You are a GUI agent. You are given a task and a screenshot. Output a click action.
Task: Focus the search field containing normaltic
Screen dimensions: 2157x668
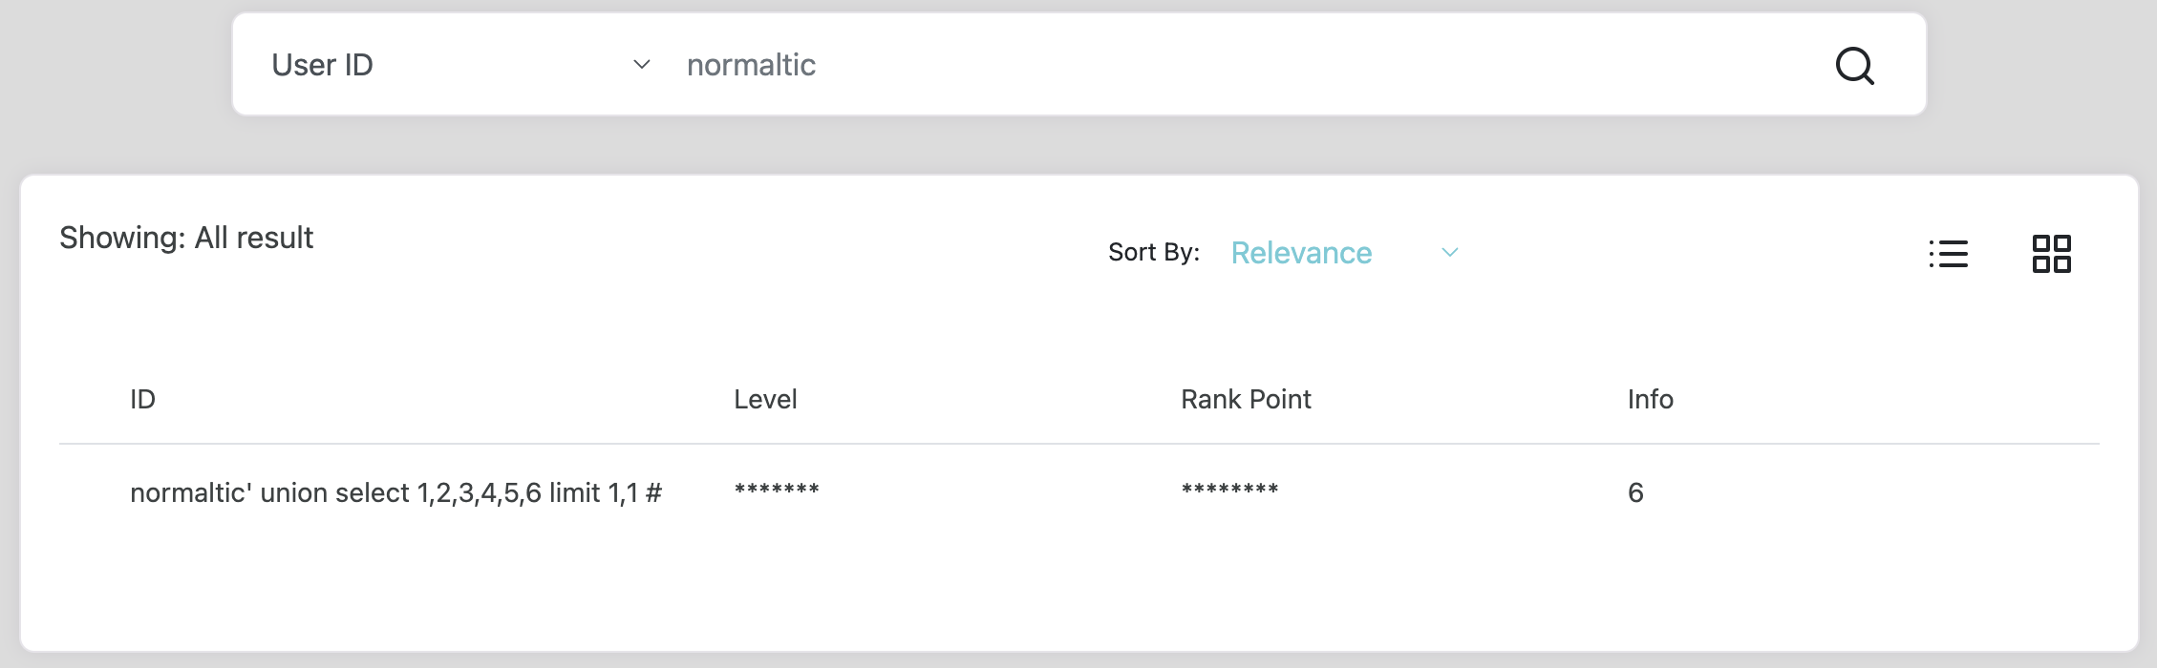1242,65
